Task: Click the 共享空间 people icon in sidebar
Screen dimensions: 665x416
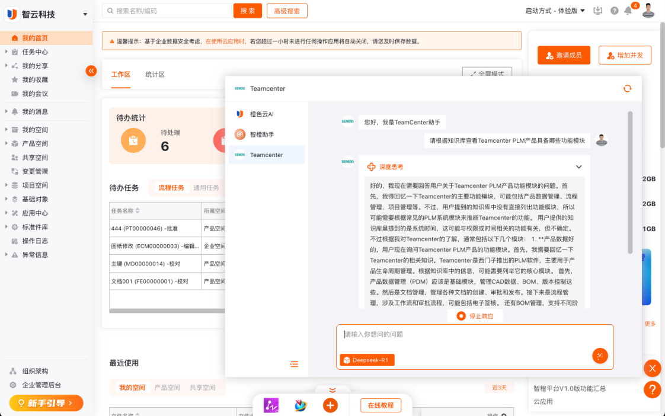Action: point(15,157)
